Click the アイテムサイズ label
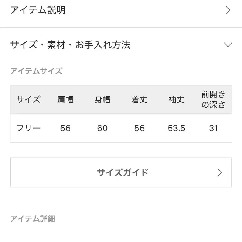The height and width of the screenshot is (242, 242). [37, 71]
